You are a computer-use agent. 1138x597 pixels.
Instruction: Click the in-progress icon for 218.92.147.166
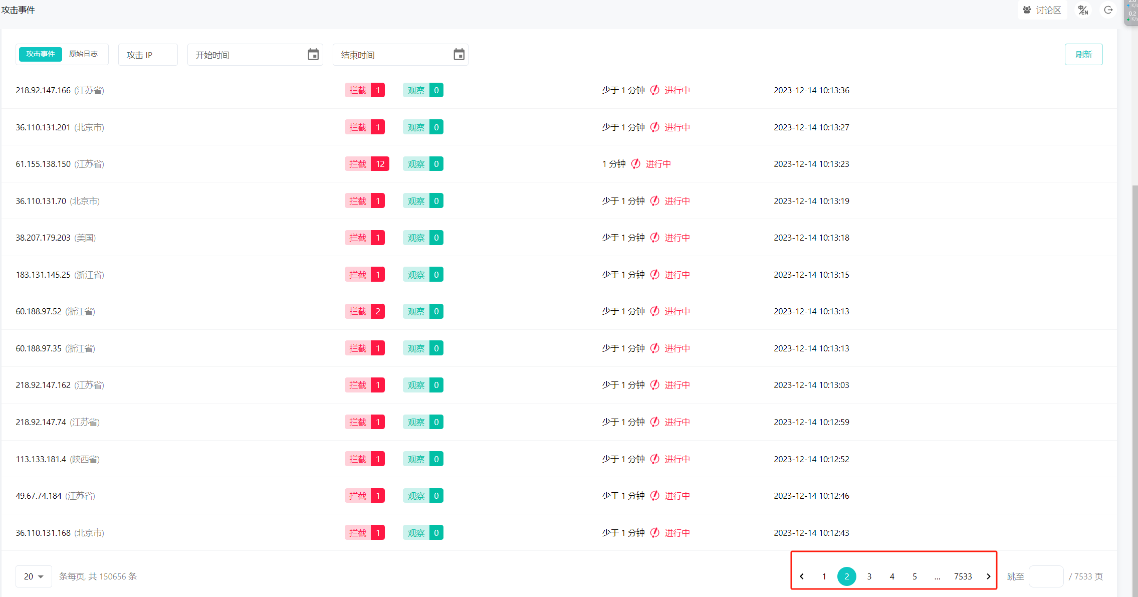(655, 90)
